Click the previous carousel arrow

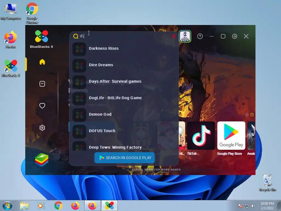coord(247,115)
